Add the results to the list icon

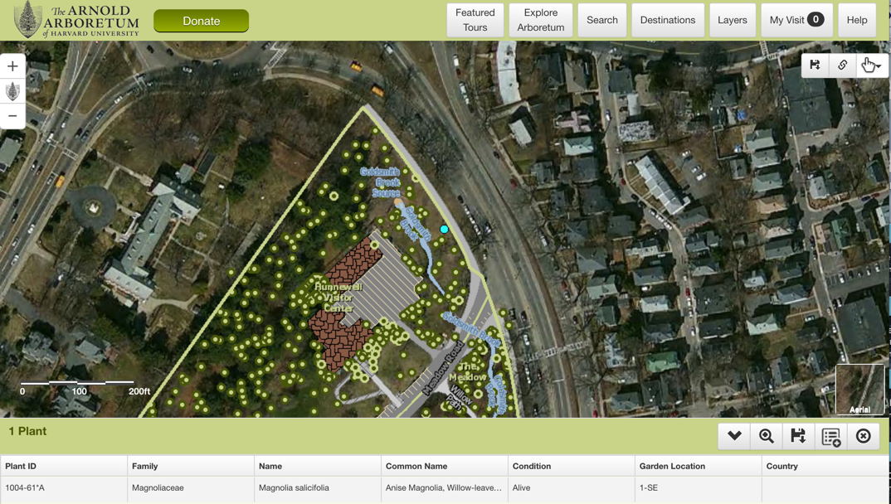click(830, 436)
